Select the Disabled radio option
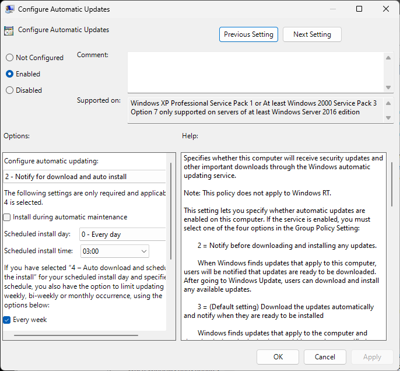Image resolution: width=400 pixels, height=371 pixels. click(x=9, y=90)
